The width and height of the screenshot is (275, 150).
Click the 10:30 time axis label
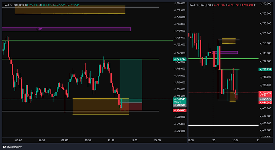[88, 140]
